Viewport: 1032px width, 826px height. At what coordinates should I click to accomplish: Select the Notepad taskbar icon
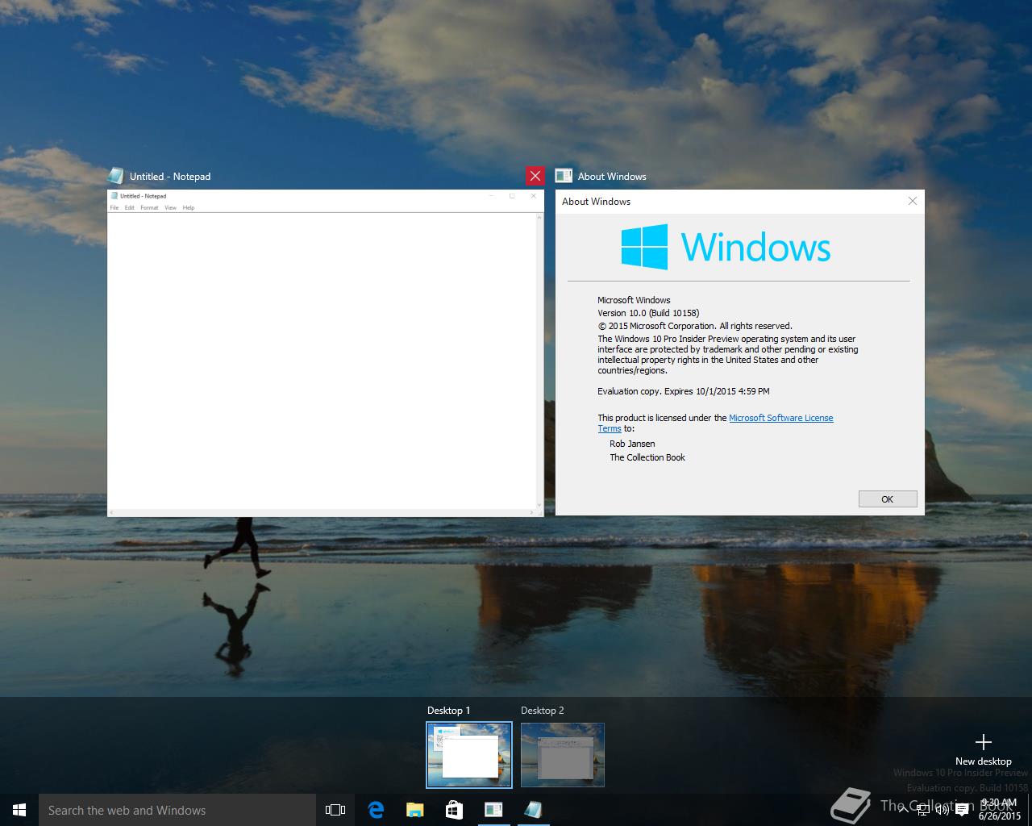533,810
